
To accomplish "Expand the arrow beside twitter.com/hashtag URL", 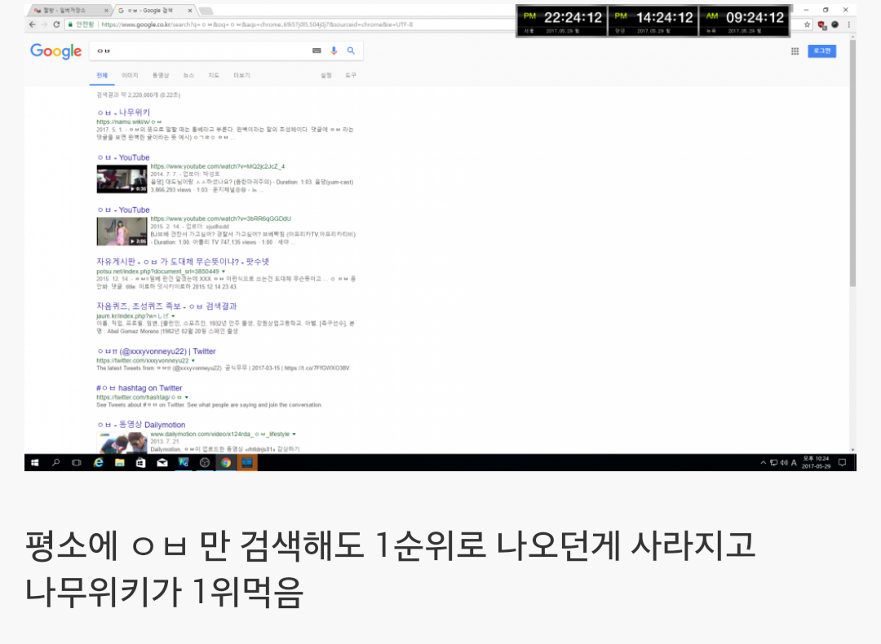I will (187, 398).
